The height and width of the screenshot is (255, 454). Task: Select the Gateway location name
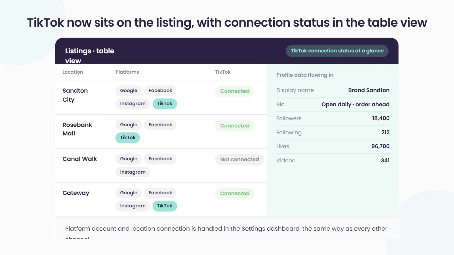[x=76, y=193]
